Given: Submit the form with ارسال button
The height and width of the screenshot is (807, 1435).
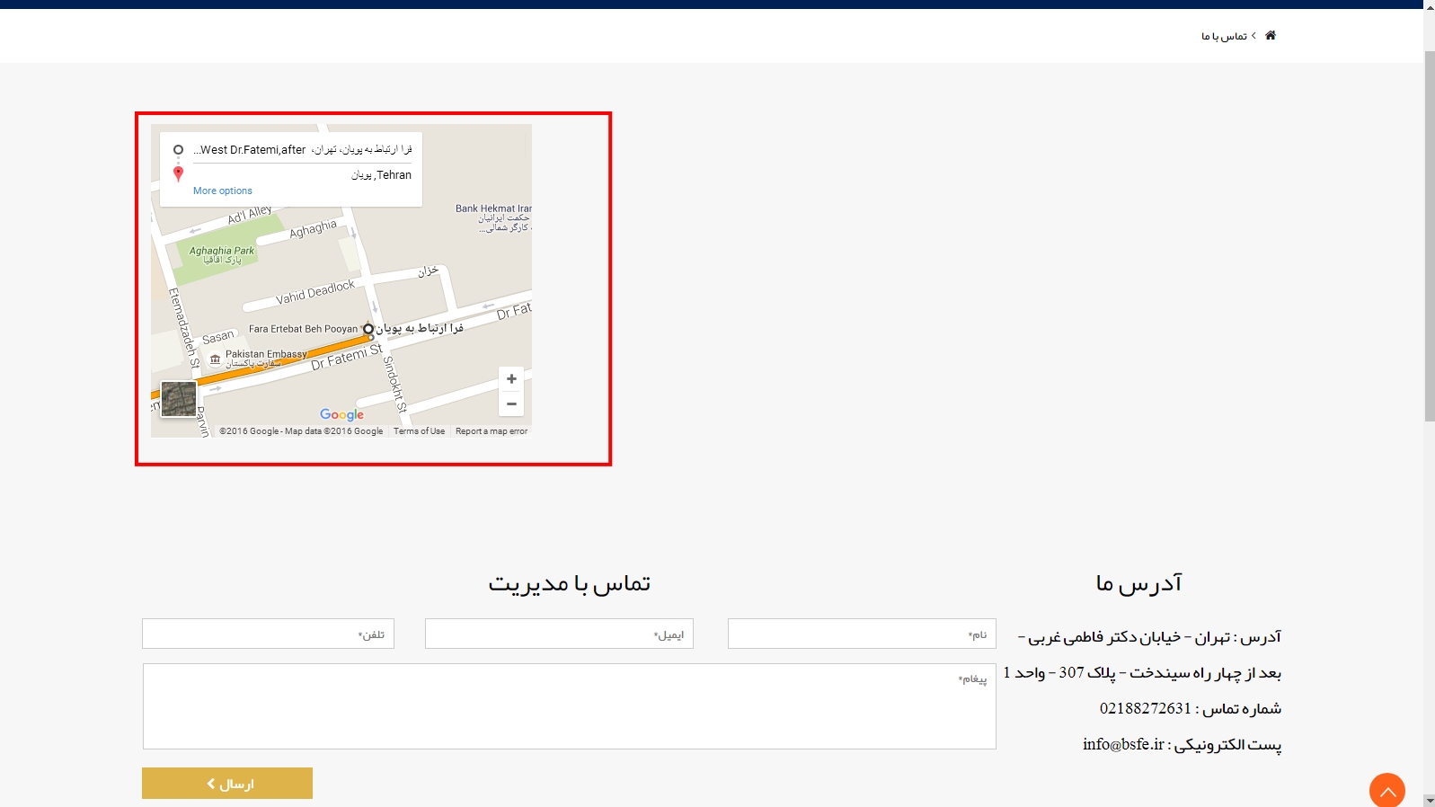Looking at the screenshot, I should (227, 783).
